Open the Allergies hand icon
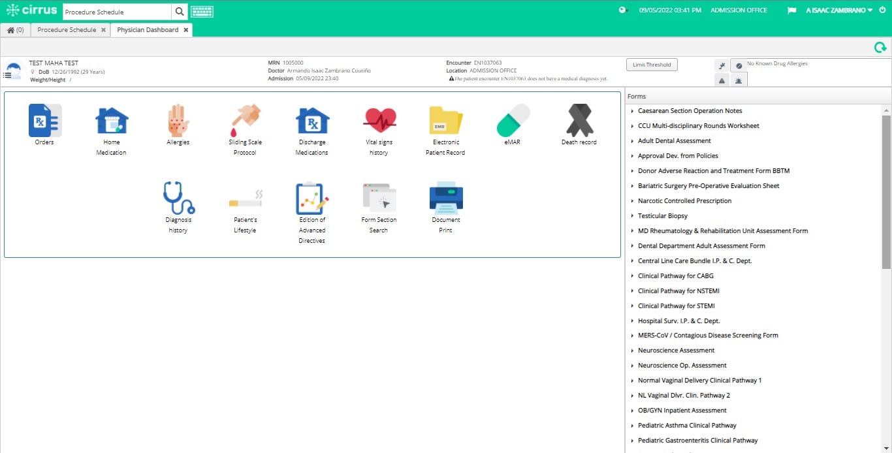 [x=178, y=121]
